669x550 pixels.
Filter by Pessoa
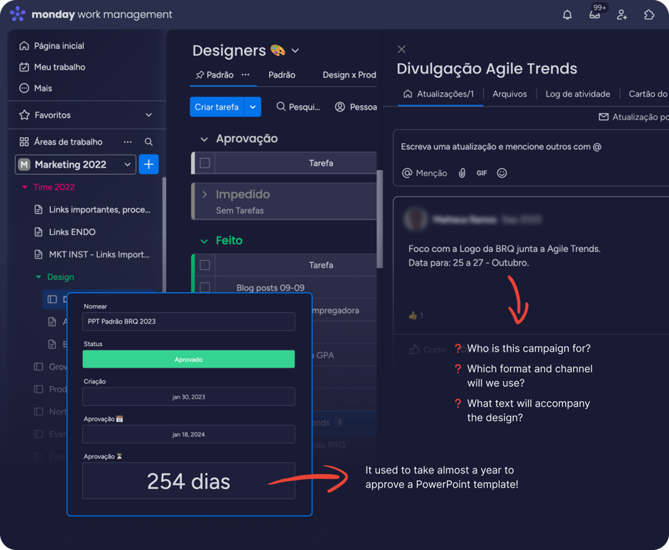click(356, 107)
